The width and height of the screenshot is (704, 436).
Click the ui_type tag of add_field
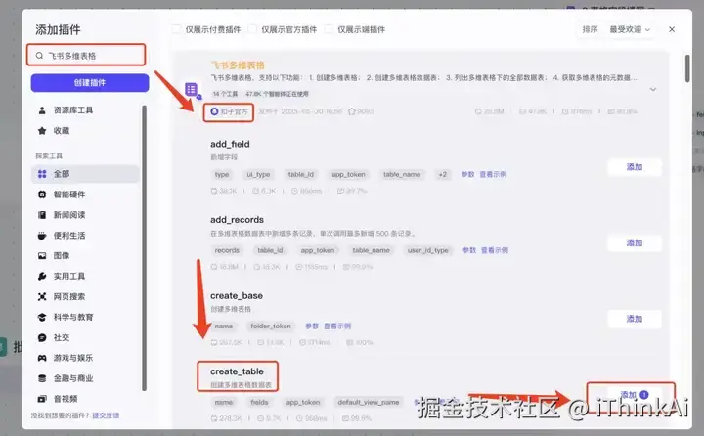click(x=258, y=174)
